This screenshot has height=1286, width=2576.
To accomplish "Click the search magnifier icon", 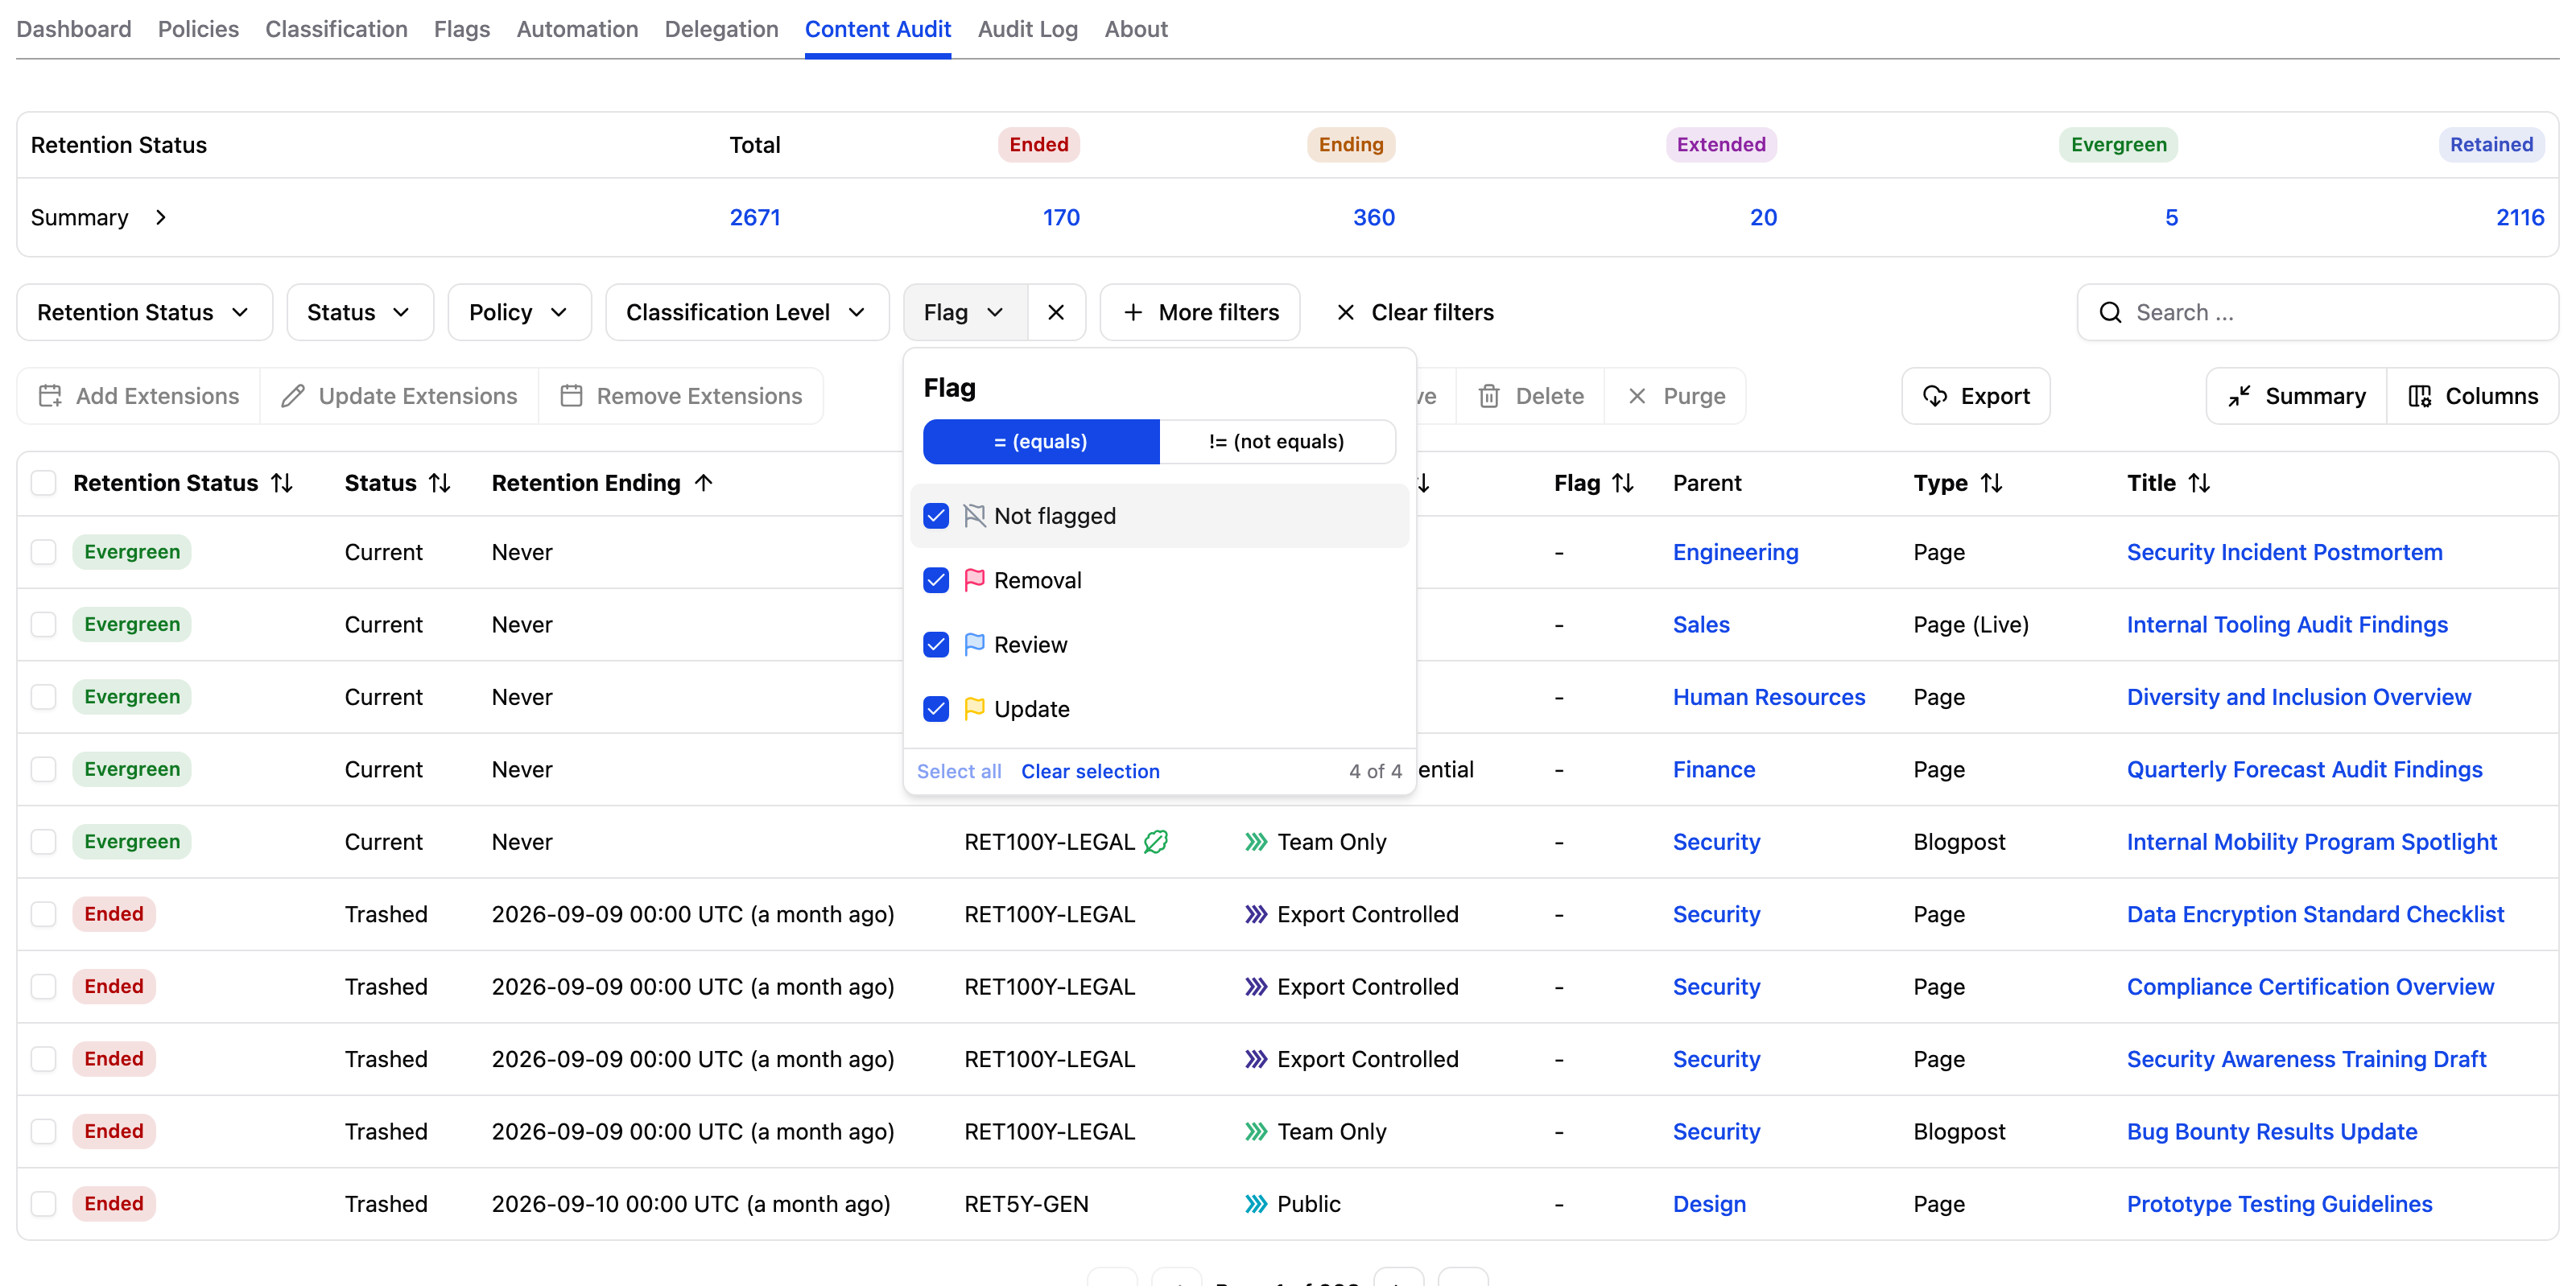I will (x=2110, y=313).
